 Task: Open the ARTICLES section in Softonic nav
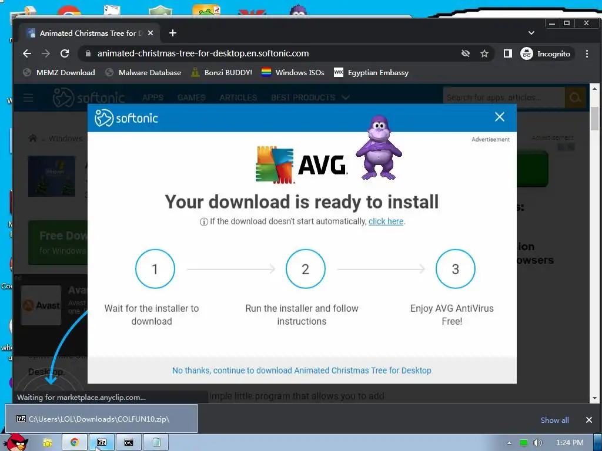click(x=238, y=98)
